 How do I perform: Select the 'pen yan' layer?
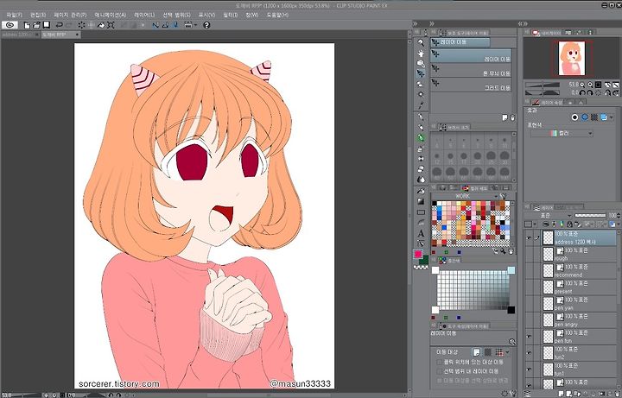pos(580,304)
